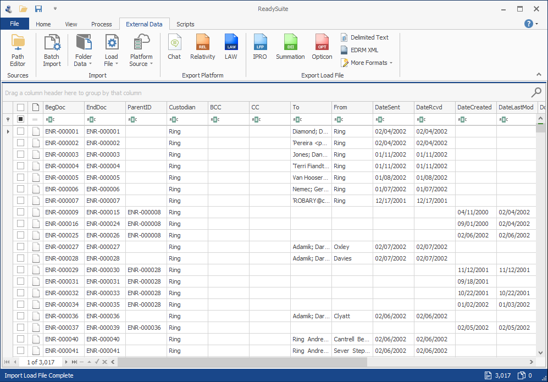Image resolution: width=548 pixels, height=382 pixels.
Task: Open the Path Editor tool
Action: coord(18,51)
